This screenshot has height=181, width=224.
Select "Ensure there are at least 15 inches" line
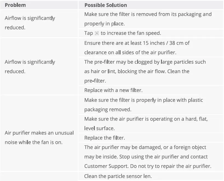[137, 43]
